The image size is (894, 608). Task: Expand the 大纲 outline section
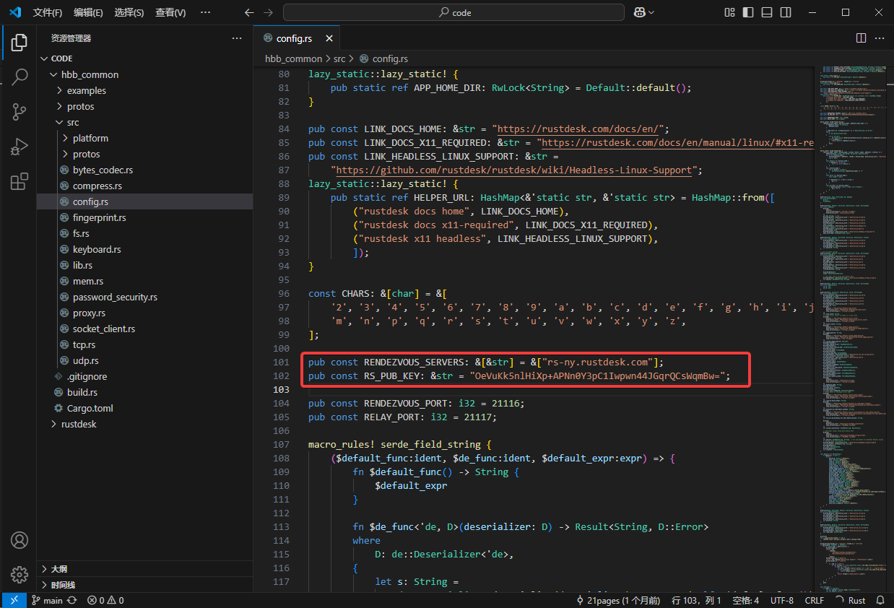click(x=59, y=569)
